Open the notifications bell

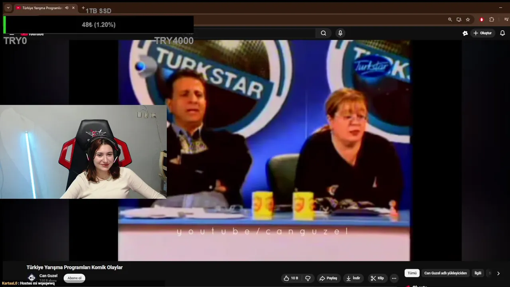502,33
